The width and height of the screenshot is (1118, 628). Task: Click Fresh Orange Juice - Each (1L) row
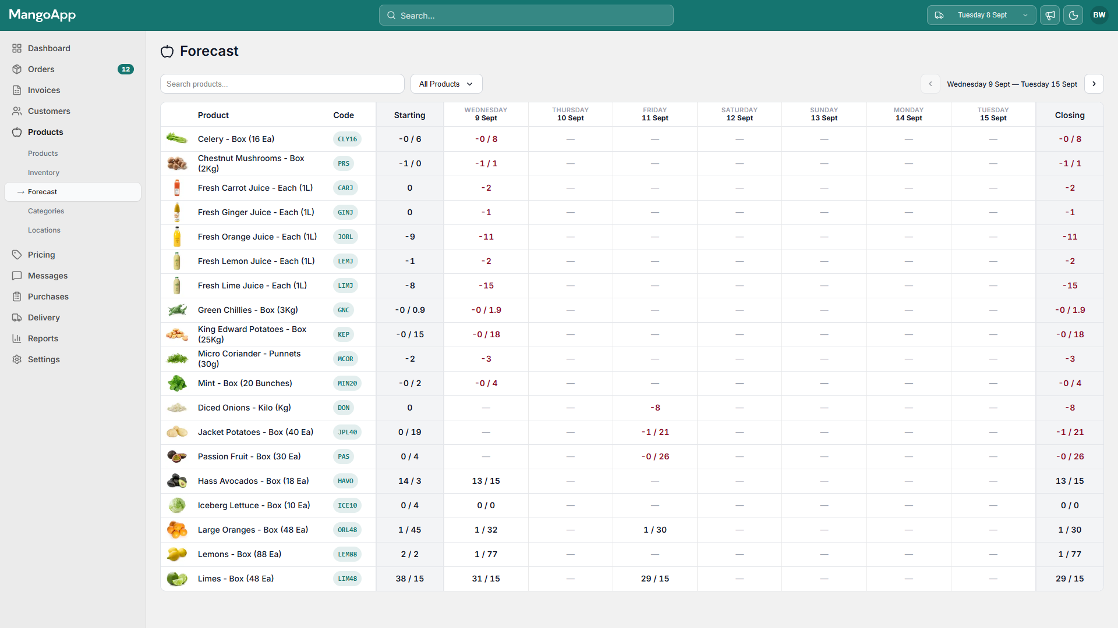click(x=632, y=237)
